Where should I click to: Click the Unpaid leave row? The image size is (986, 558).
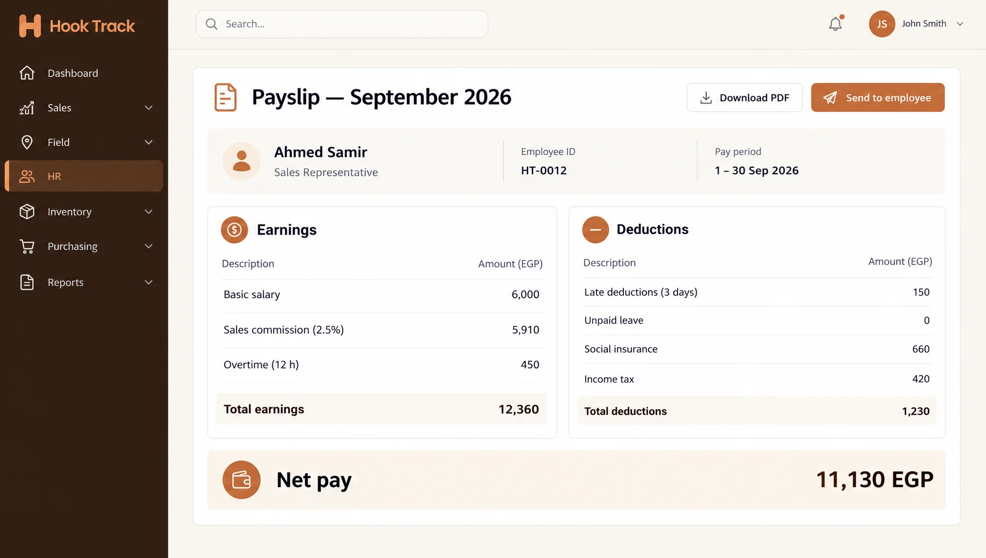coord(757,321)
